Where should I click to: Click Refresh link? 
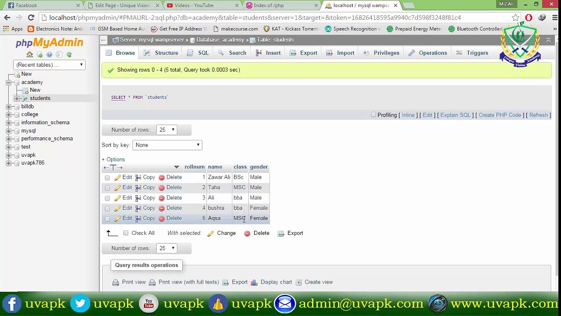539,115
